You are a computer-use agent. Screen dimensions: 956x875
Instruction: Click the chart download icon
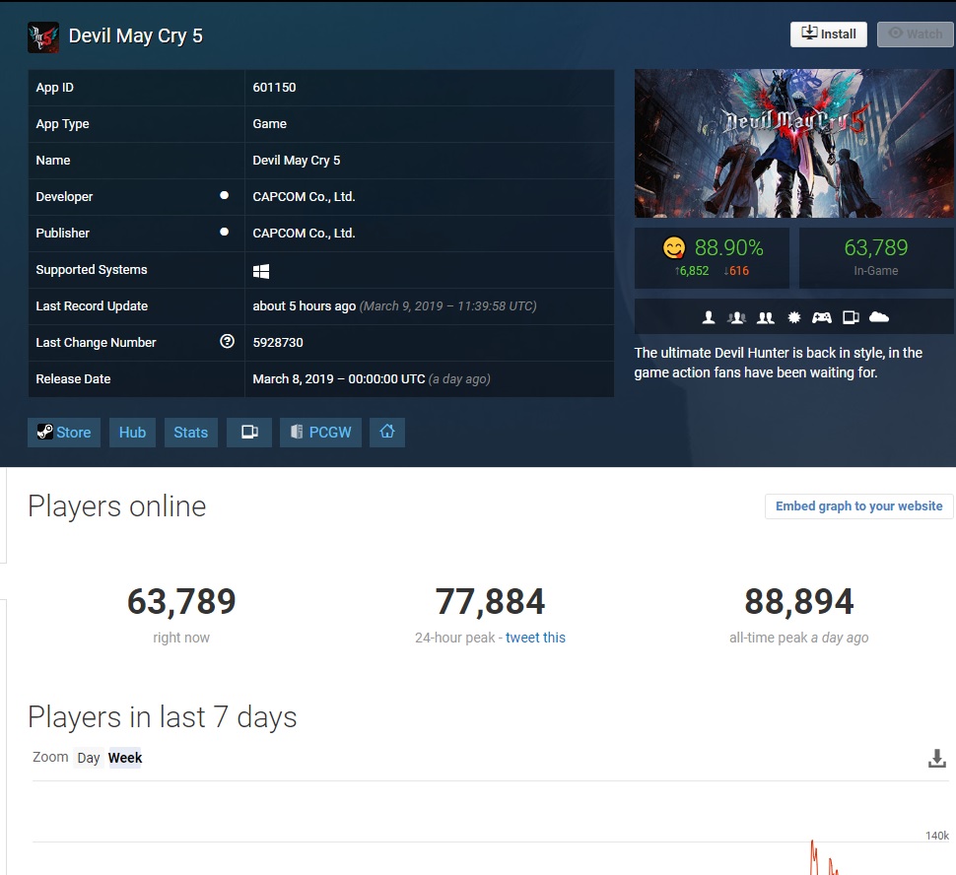pos(937,758)
